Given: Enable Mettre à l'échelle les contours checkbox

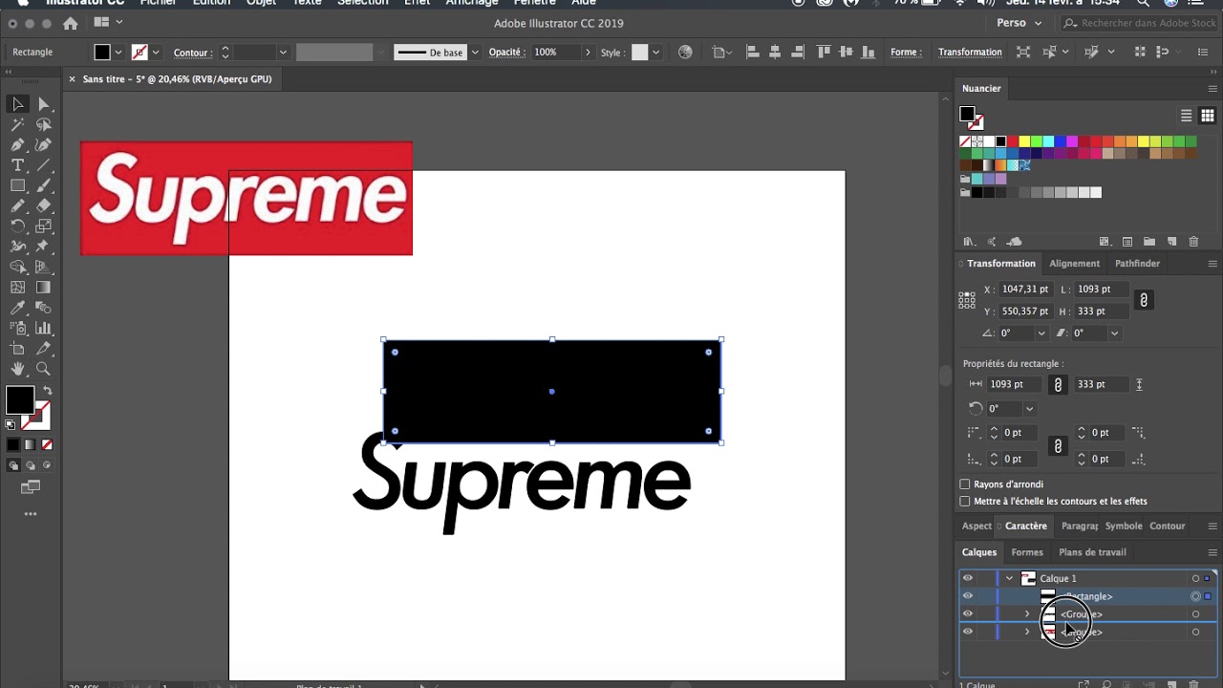Looking at the screenshot, I should (965, 502).
